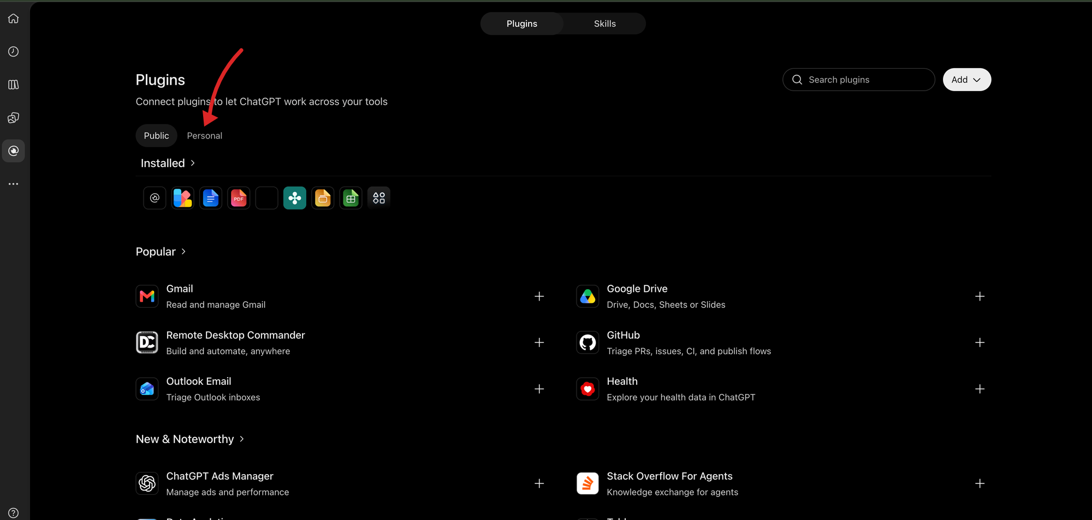Add the Gmail plugin with plus
The width and height of the screenshot is (1092, 520).
coord(539,296)
